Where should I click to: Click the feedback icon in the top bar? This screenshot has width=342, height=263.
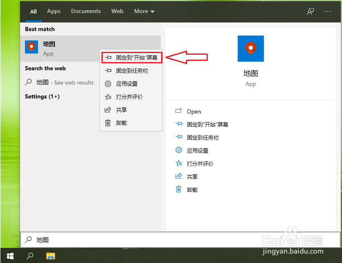310,11
